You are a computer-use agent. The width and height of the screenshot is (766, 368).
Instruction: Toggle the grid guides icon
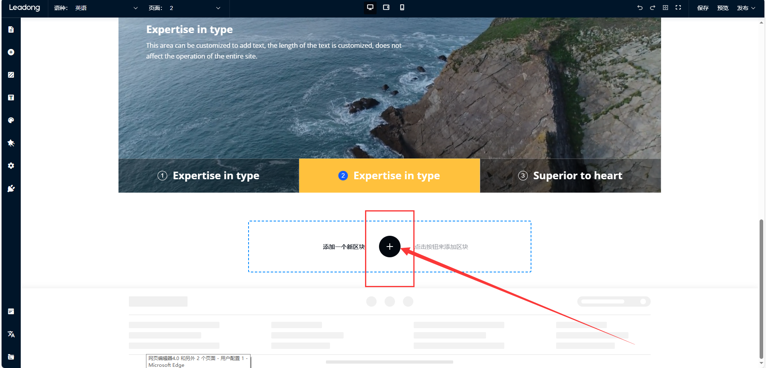coord(665,8)
